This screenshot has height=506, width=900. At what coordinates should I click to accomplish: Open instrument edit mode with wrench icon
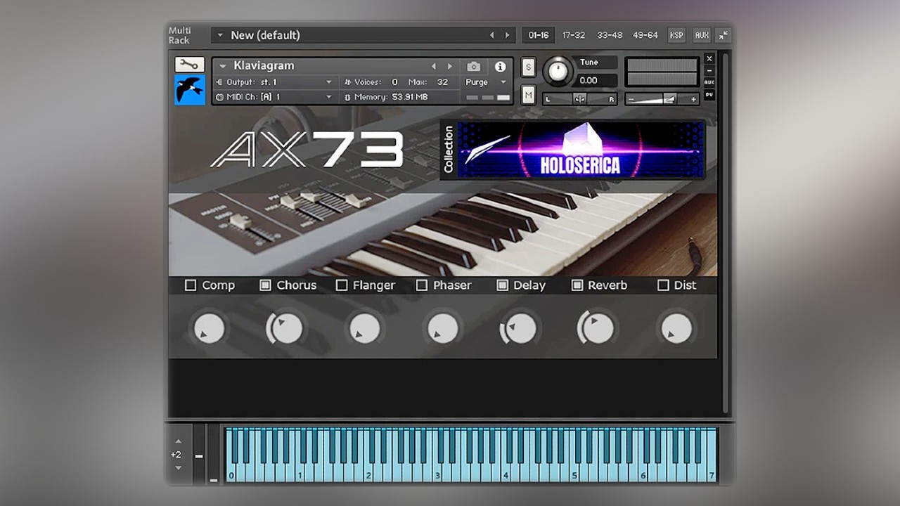(189, 65)
